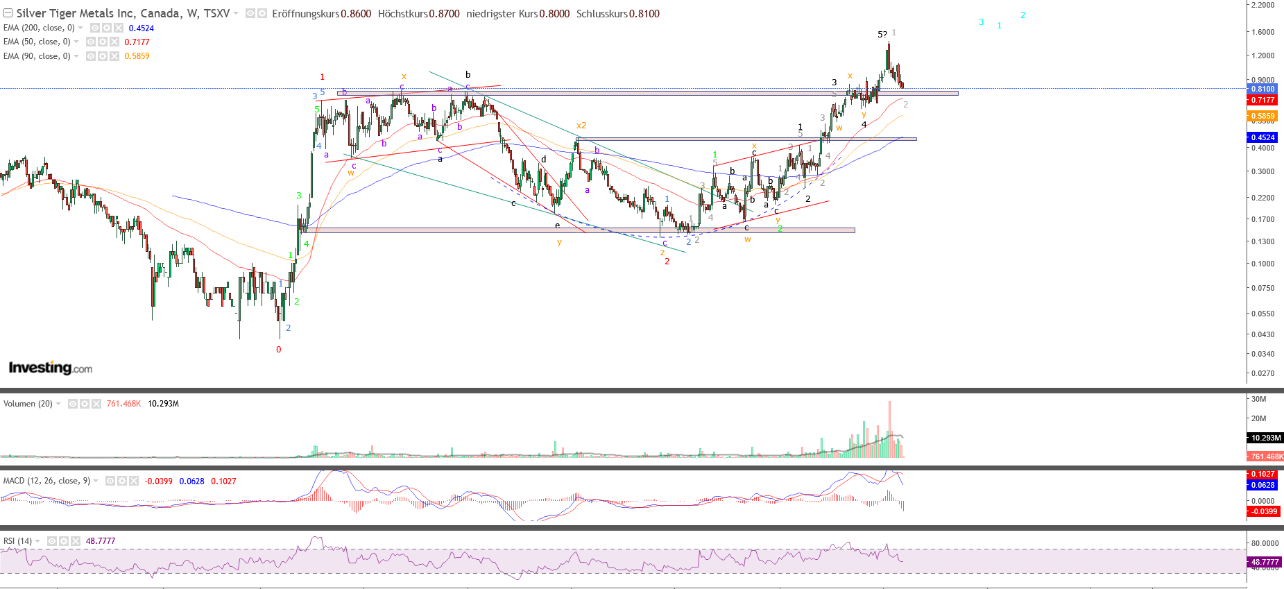Remove the MACD indicator with X icon
This screenshot has height=589, width=1284.
(x=134, y=481)
